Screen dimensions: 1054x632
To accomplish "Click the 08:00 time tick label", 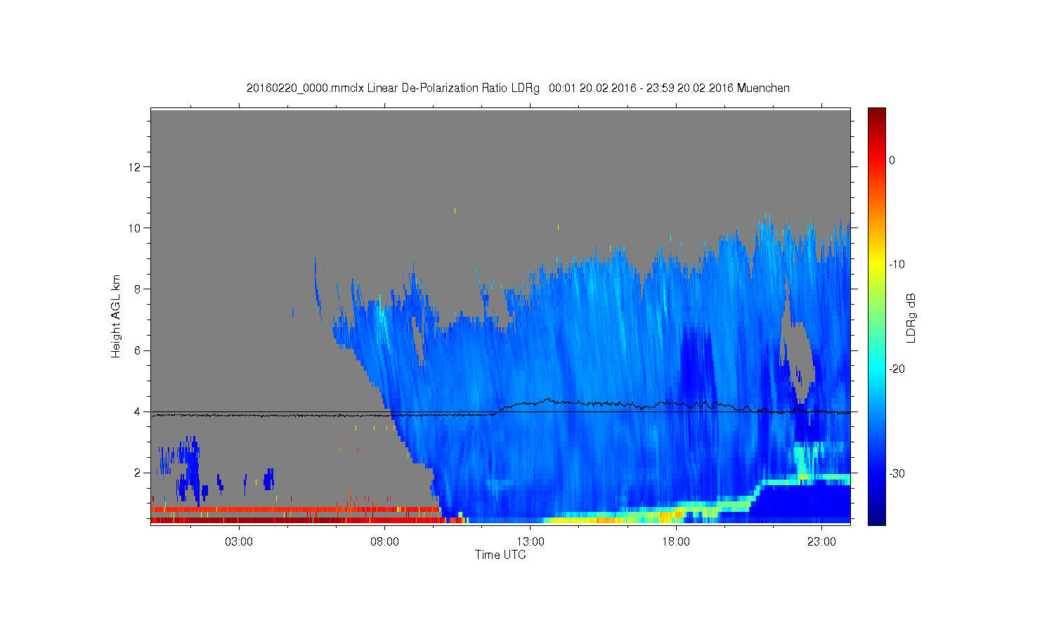I will click(385, 542).
